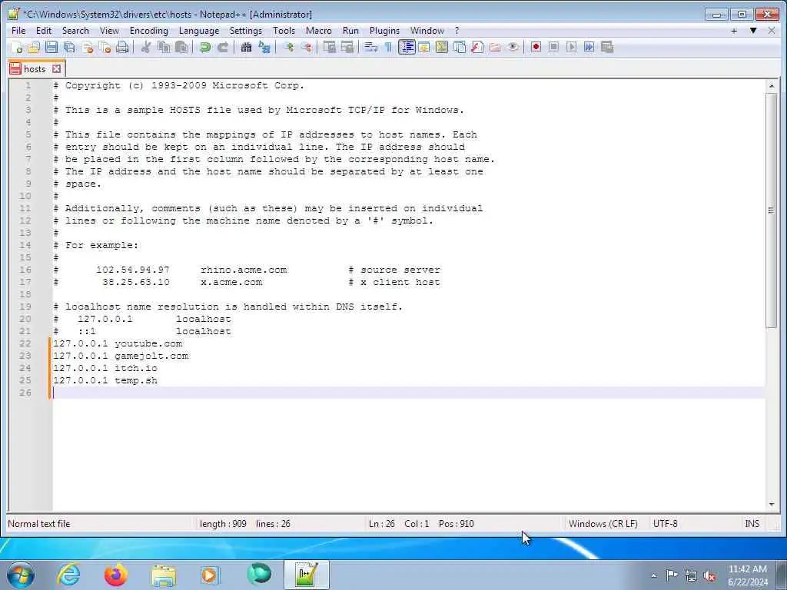The width and height of the screenshot is (787, 590).
Task: Open the Document Map panel icon
Action: [442, 47]
